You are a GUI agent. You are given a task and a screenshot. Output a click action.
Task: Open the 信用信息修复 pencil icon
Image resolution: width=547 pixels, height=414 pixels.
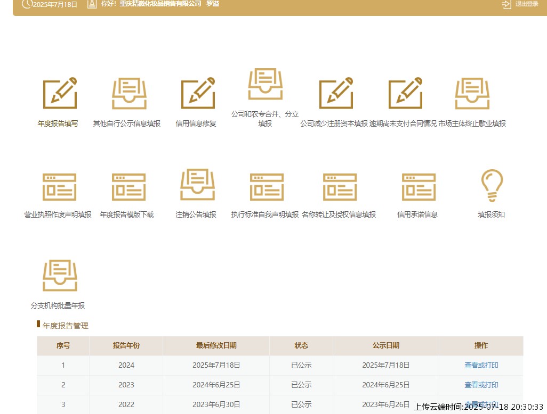(x=198, y=93)
